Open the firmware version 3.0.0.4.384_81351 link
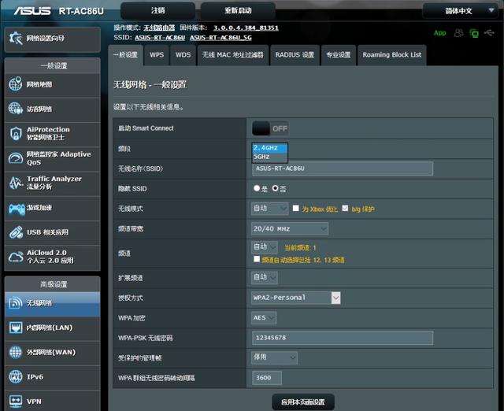 point(246,28)
